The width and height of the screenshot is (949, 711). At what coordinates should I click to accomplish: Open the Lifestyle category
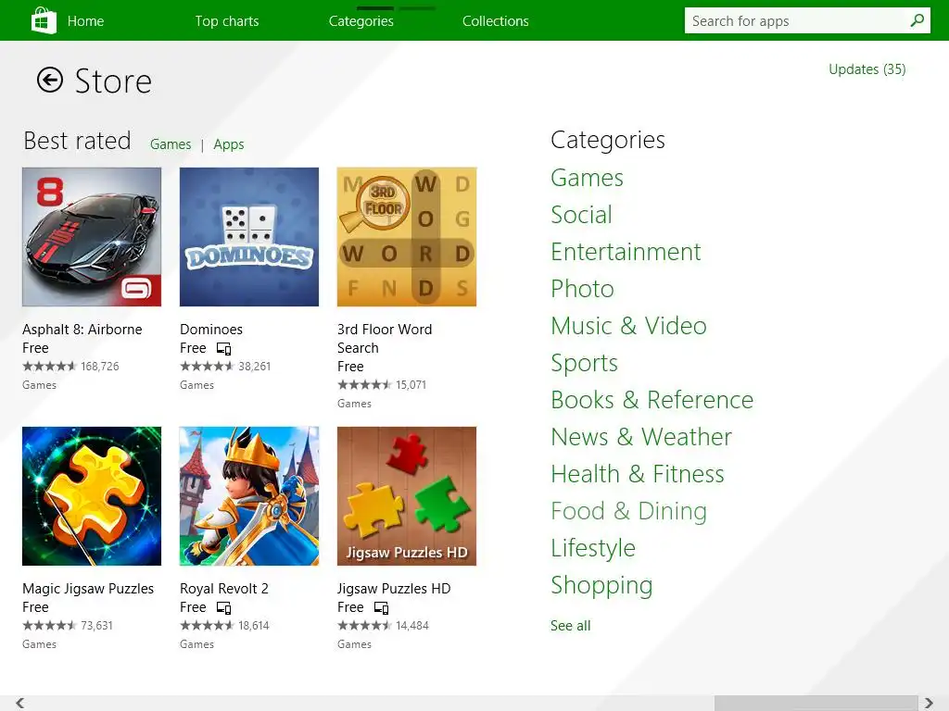(x=593, y=548)
